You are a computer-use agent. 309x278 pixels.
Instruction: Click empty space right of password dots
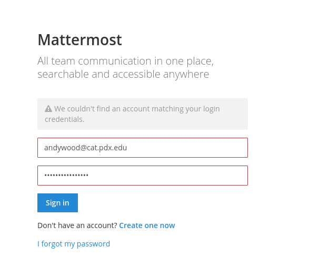click(x=167, y=176)
